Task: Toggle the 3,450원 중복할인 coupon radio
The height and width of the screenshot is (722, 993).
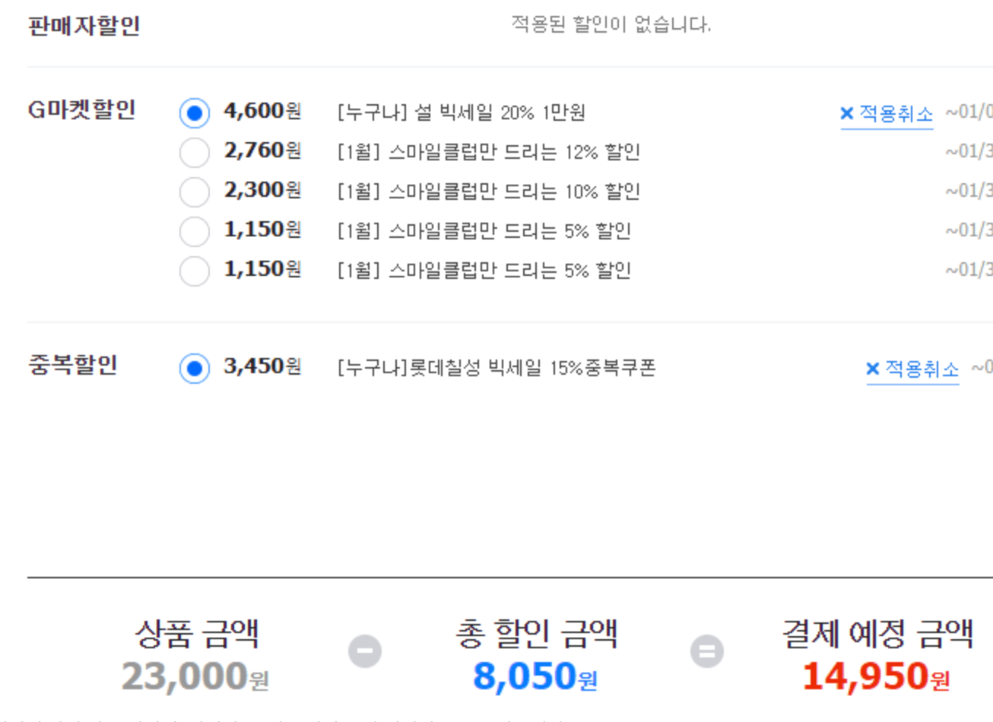Action: pos(195,369)
